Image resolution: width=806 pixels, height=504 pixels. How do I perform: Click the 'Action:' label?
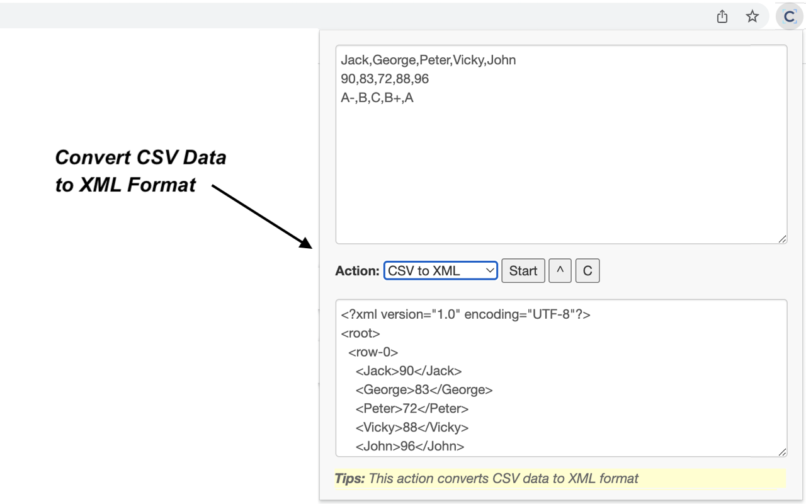coord(357,271)
